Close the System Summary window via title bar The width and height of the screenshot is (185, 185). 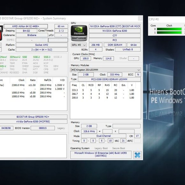140,18
